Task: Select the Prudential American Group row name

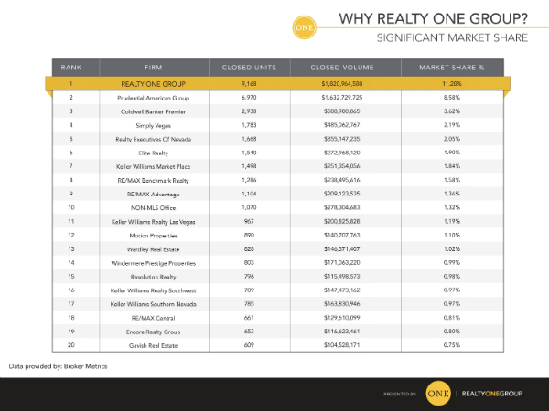Action: pos(154,98)
